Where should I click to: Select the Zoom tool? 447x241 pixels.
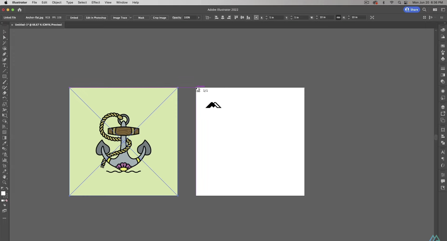4,182
